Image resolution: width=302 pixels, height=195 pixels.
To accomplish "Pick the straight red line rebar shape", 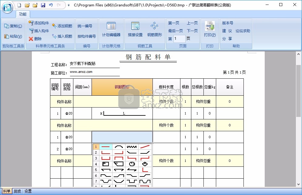I will pyautogui.click(x=106, y=147).
